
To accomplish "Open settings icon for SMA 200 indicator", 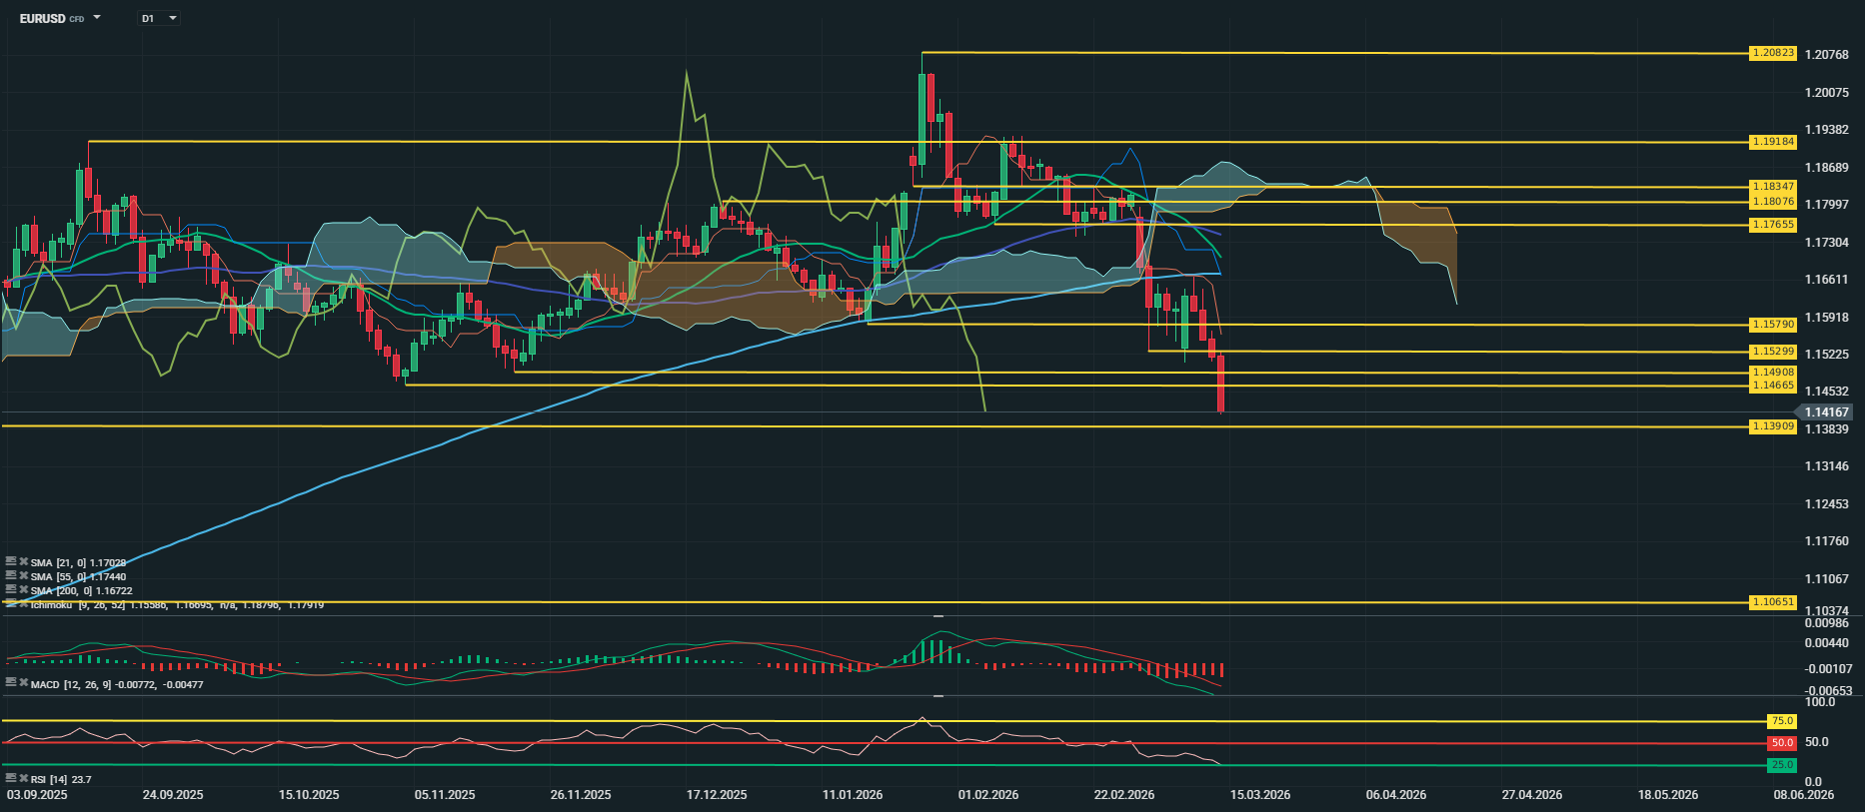I will (11, 590).
